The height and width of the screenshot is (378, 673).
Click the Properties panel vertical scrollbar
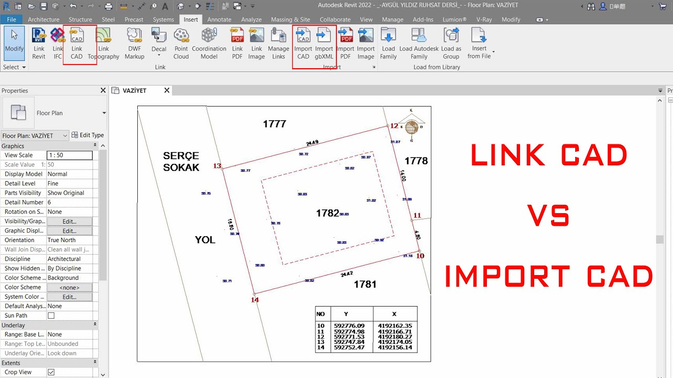pyautogui.click(x=104, y=215)
